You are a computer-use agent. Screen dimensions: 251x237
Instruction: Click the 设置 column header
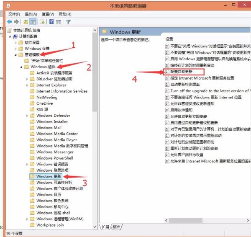[169, 39]
